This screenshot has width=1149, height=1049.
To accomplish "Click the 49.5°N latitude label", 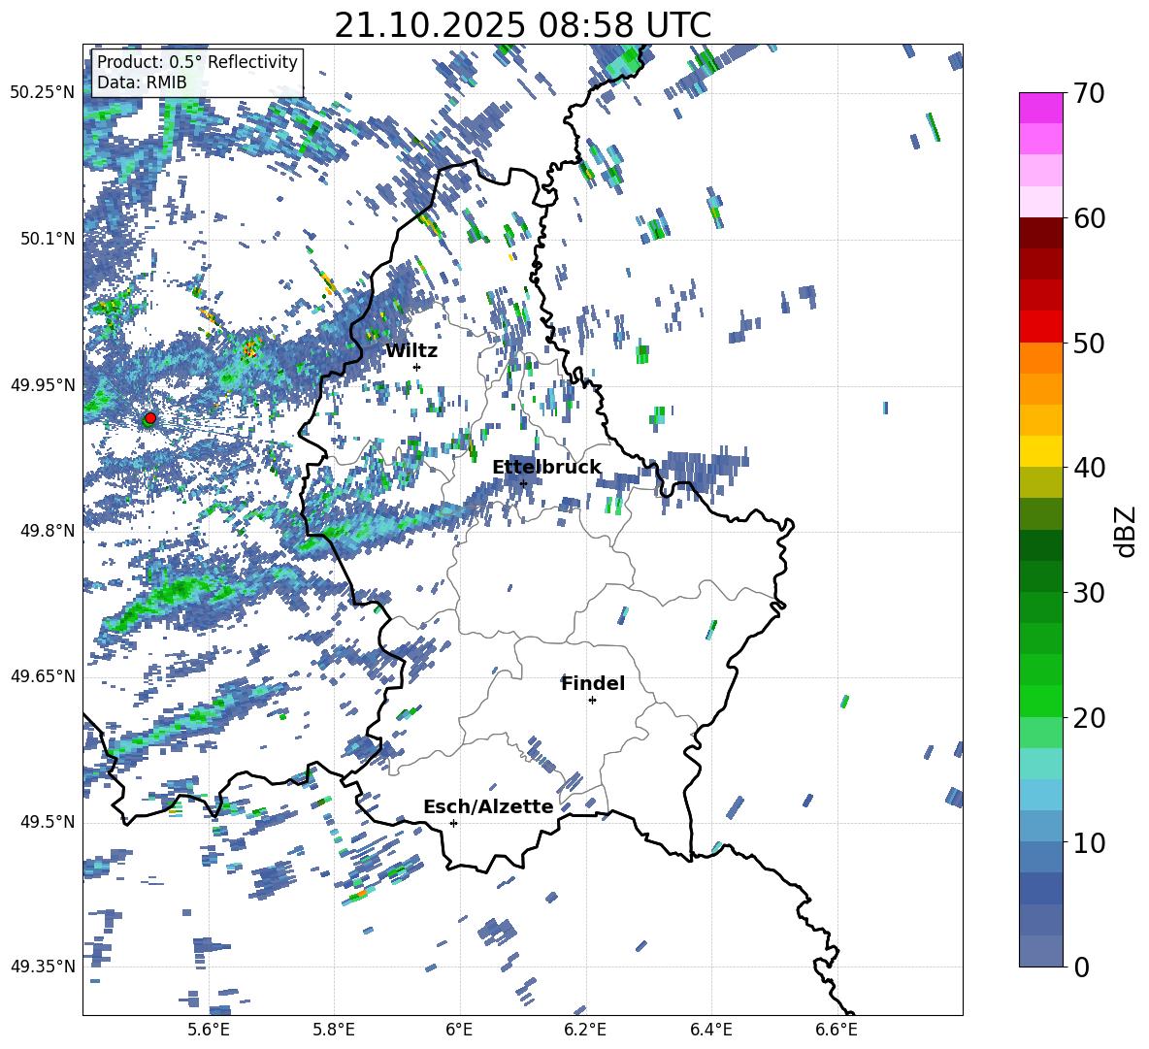I will (x=47, y=822).
